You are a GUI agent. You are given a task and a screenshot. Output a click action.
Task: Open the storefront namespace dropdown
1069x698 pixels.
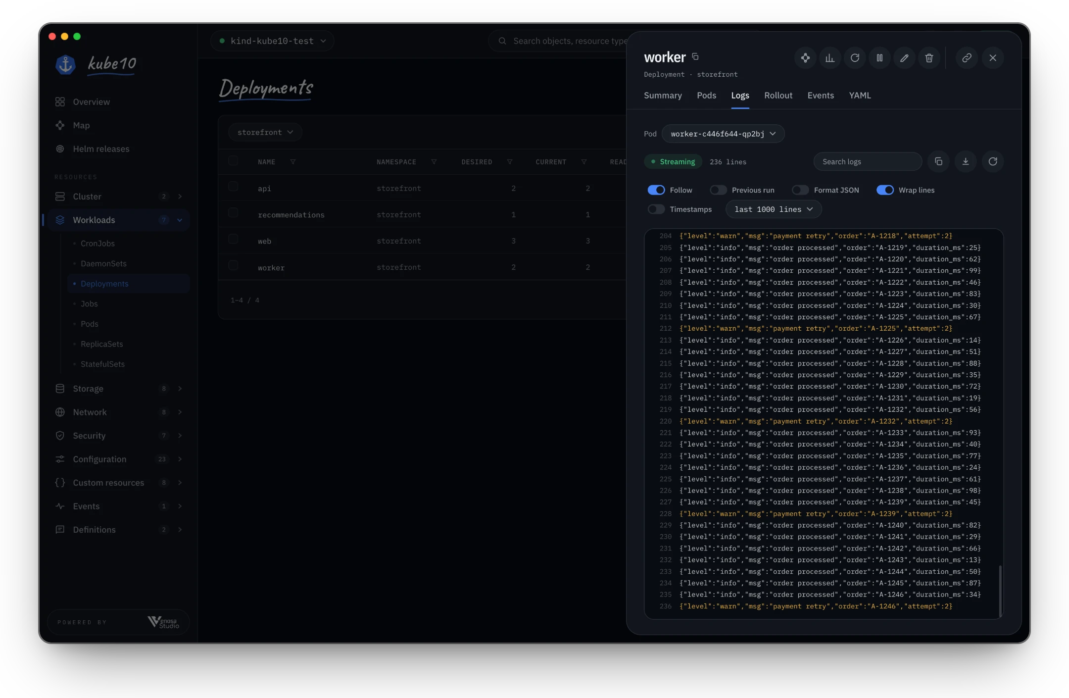pyautogui.click(x=265, y=132)
